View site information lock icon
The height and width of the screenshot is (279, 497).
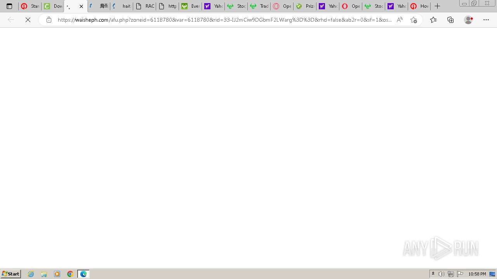(49, 20)
